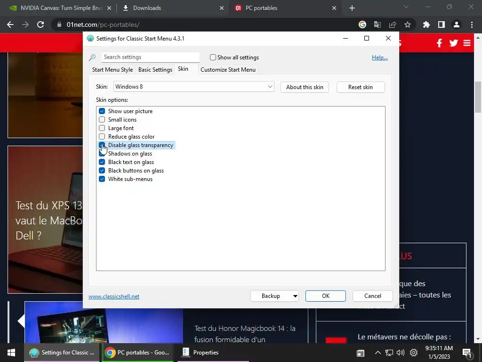The width and height of the screenshot is (482, 362).
Task: Click share page icon
Action: point(393,25)
